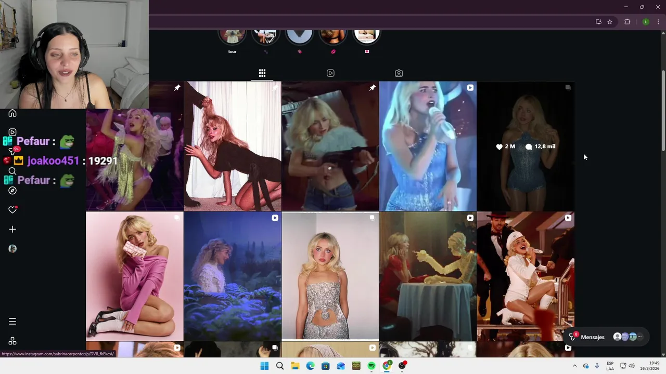
Task: Open the More hamburger menu in sidebar
Action: point(12,322)
